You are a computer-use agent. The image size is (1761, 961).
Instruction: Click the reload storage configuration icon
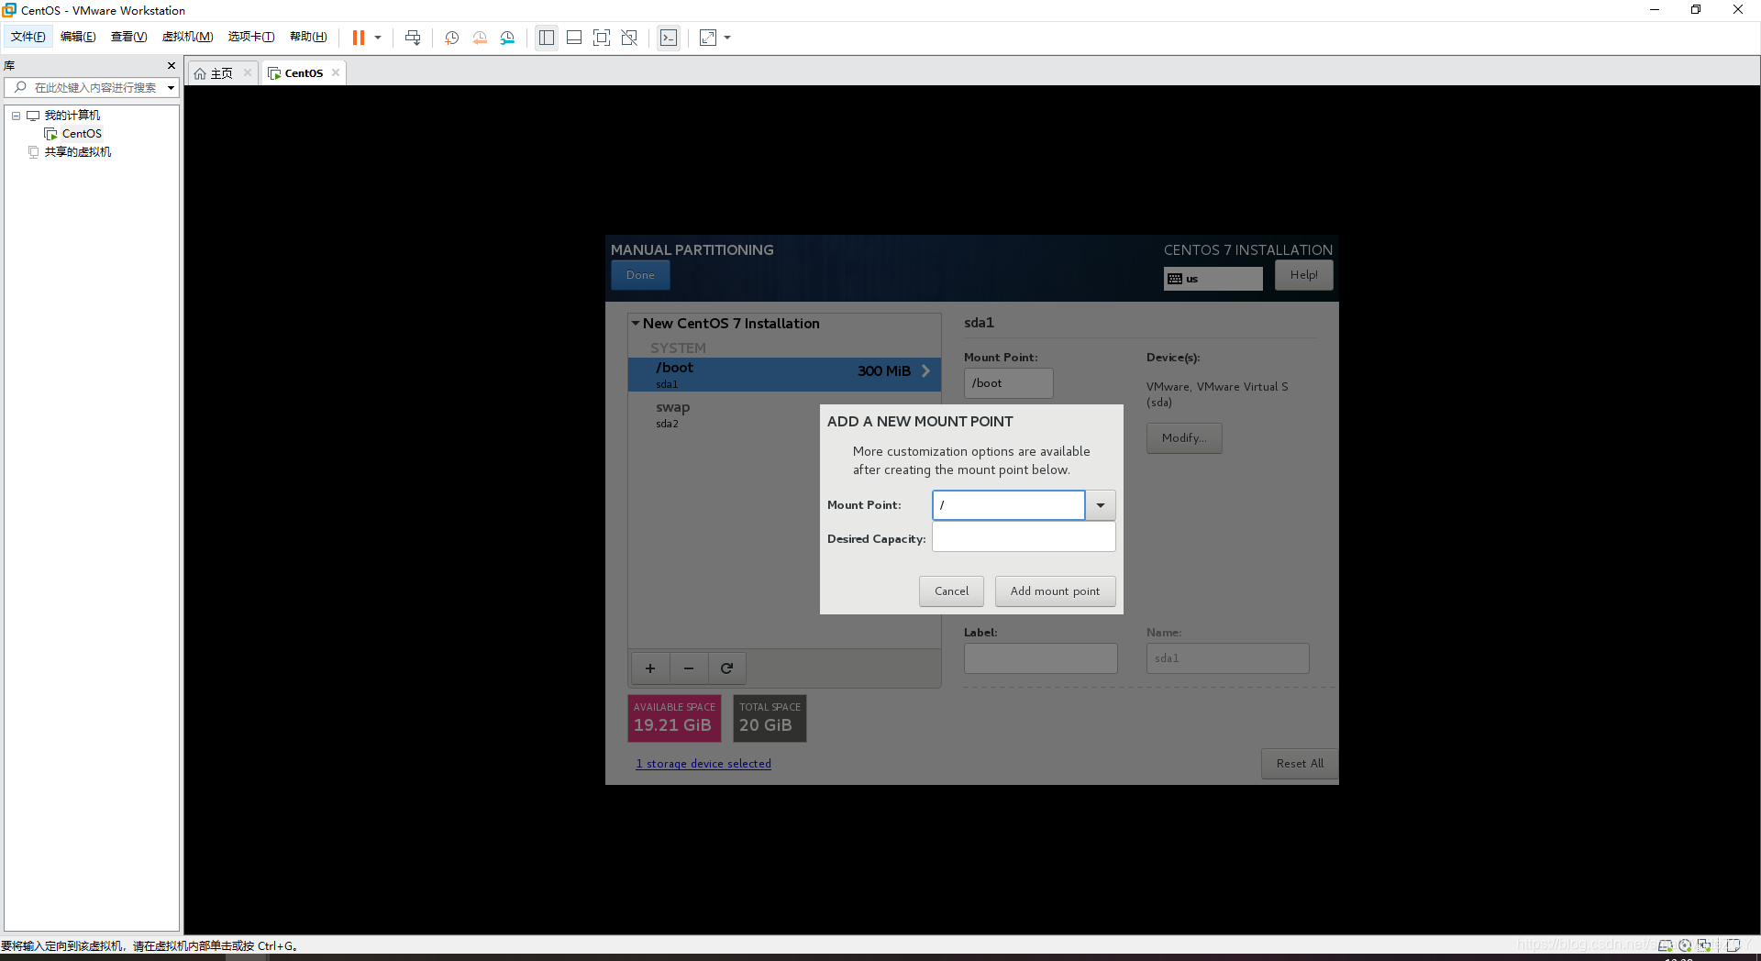click(726, 668)
